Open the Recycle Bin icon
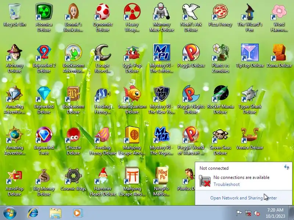Viewport: 294px width, 220px height. pyautogui.click(x=15, y=12)
